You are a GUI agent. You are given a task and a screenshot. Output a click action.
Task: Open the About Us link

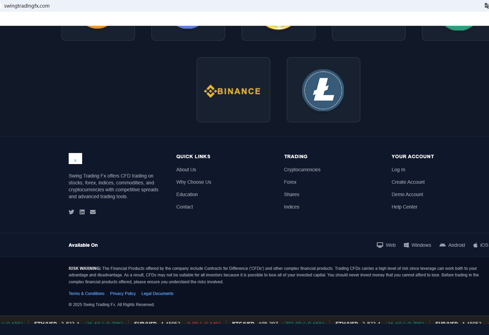pyautogui.click(x=186, y=170)
